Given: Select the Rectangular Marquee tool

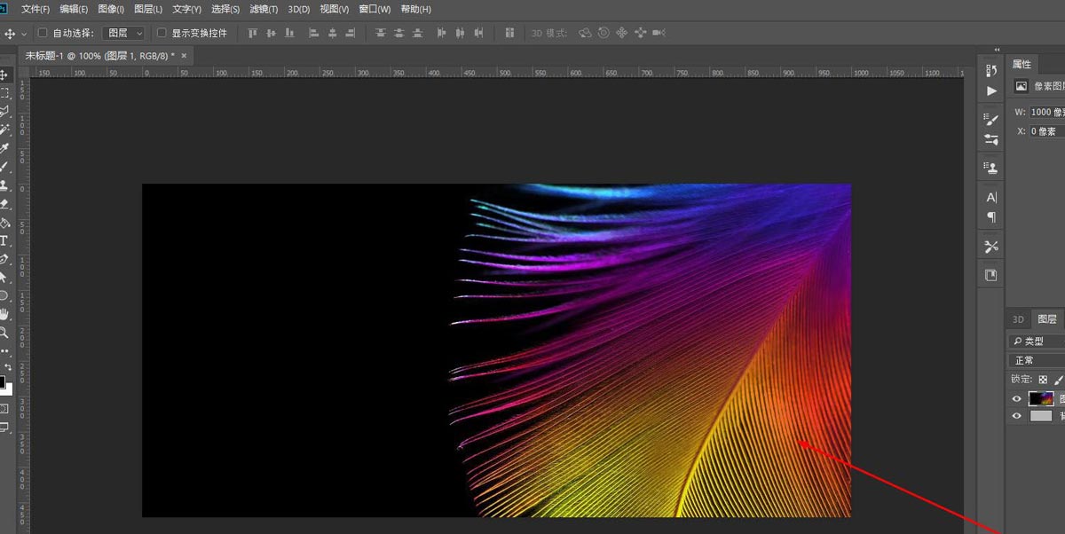Looking at the screenshot, I should click(x=4, y=93).
